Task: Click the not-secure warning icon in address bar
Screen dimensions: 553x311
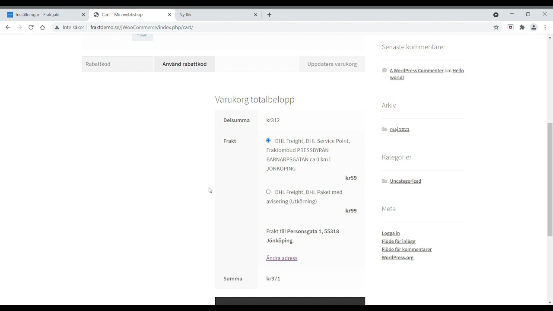Action: tap(57, 27)
